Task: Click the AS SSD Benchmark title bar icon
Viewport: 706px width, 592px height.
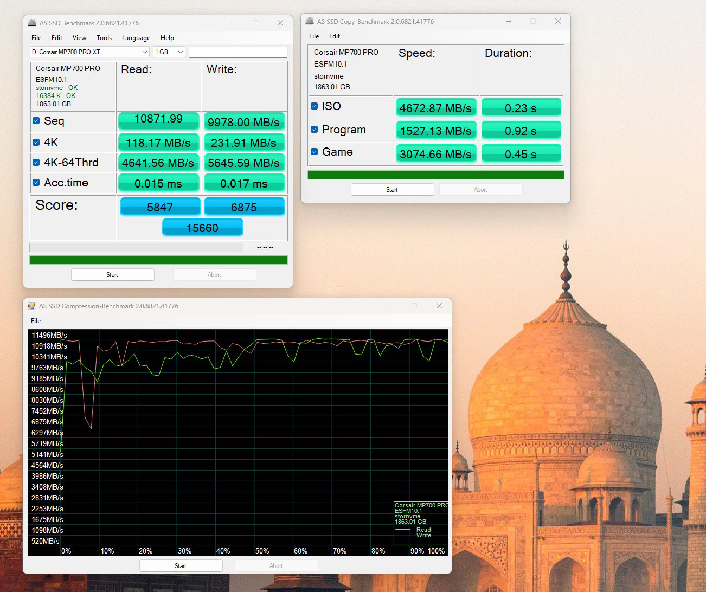Action: tap(32, 23)
